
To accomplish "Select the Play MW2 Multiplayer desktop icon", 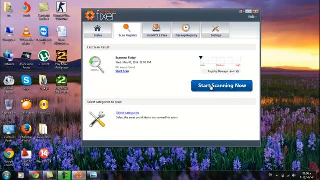I will (61, 59).
